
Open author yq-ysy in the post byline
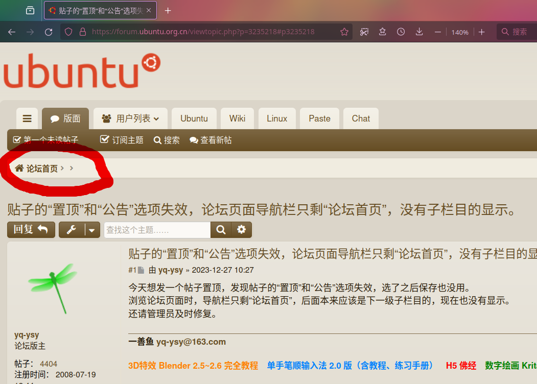[x=171, y=270]
